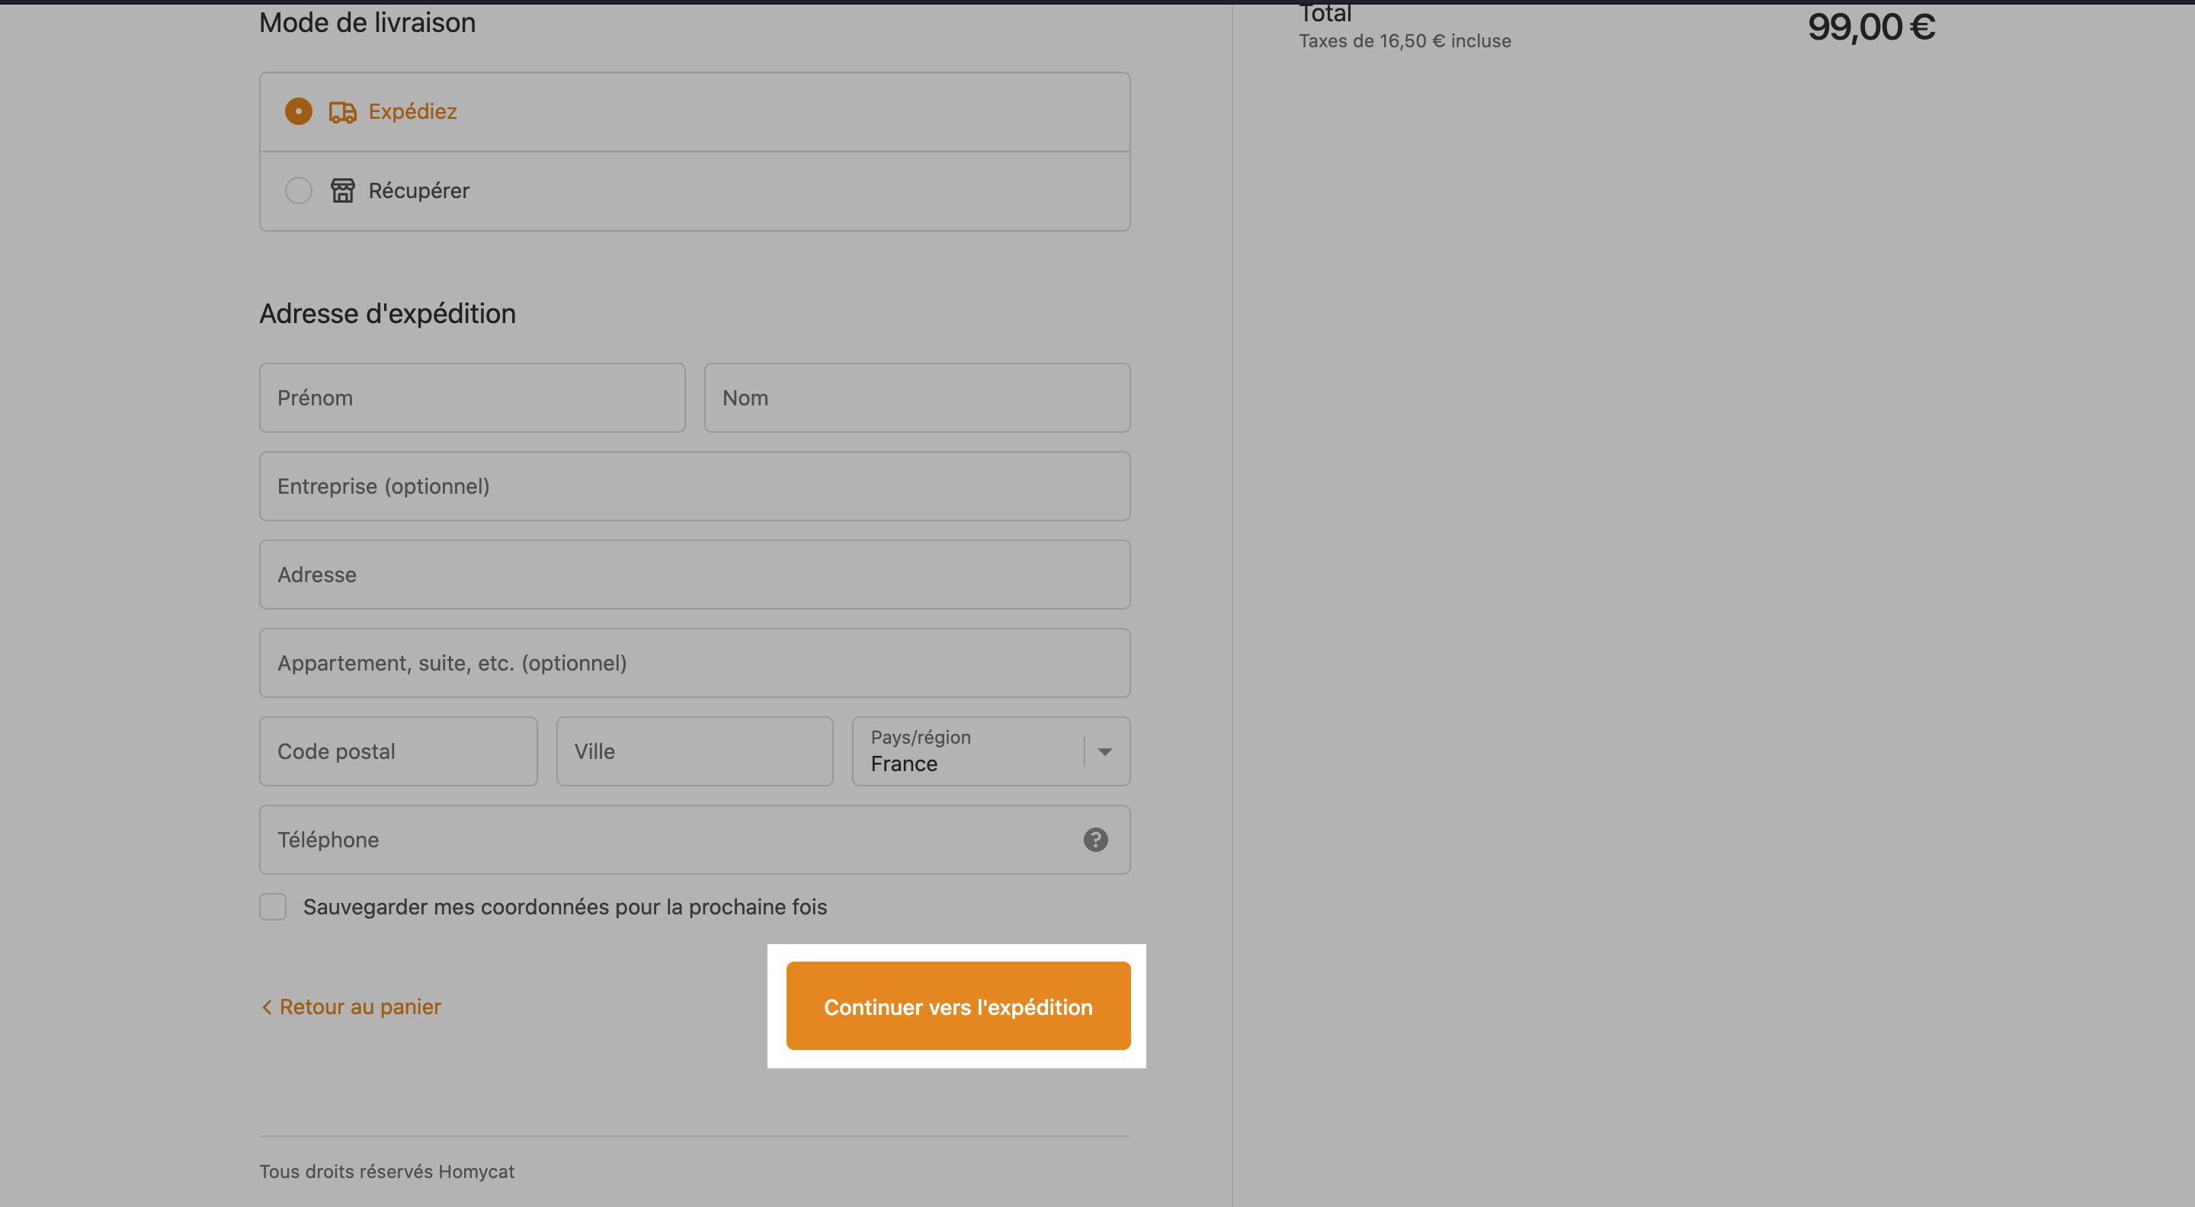Follow the Retour au panier link
The height and width of the screenshot is (1207, 2195).
point(351,1007)
